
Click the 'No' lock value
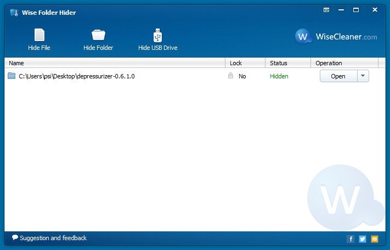(242, 76)
